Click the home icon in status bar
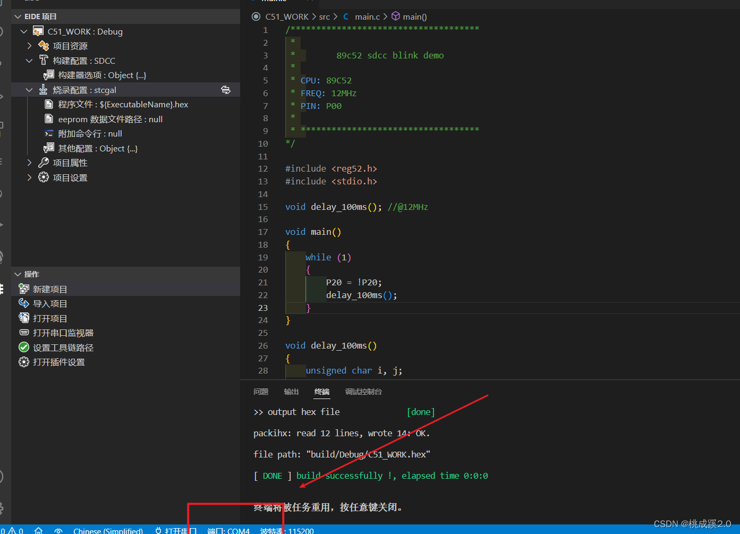The width and height of the screenshot is (740, 534). tap(39, 530)
